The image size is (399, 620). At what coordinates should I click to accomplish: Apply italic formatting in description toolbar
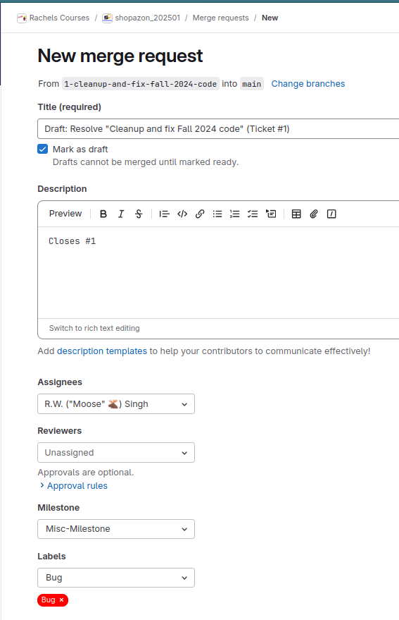pyautogui.click(x=121, y=214)
